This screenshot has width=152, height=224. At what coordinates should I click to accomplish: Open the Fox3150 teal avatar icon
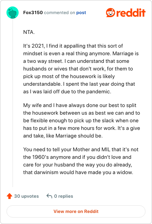coord(13,13)
